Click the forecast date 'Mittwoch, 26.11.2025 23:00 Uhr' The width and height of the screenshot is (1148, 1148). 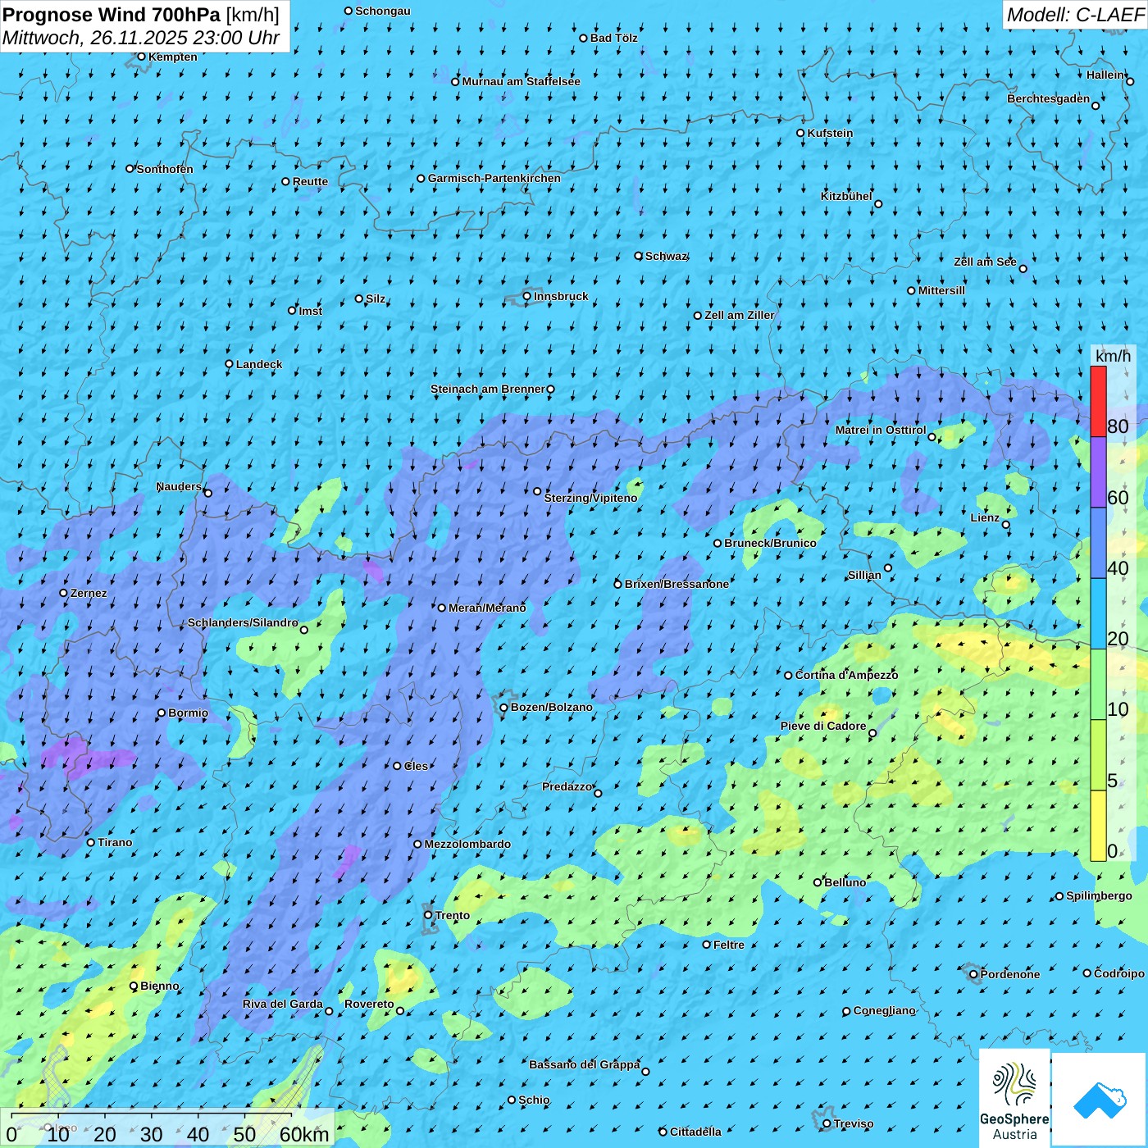tap(141, 38)
